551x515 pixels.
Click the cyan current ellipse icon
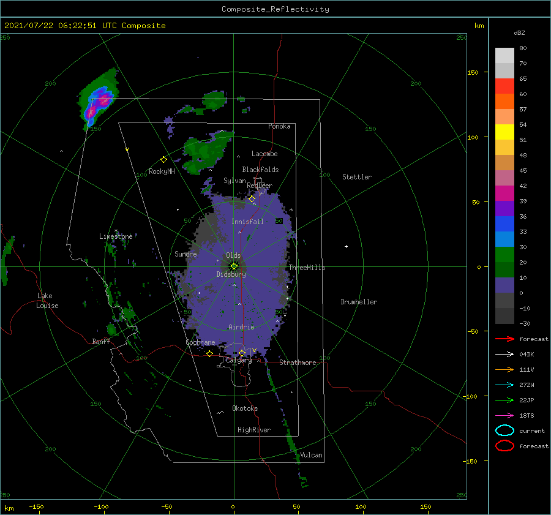[x=504, y=430]
